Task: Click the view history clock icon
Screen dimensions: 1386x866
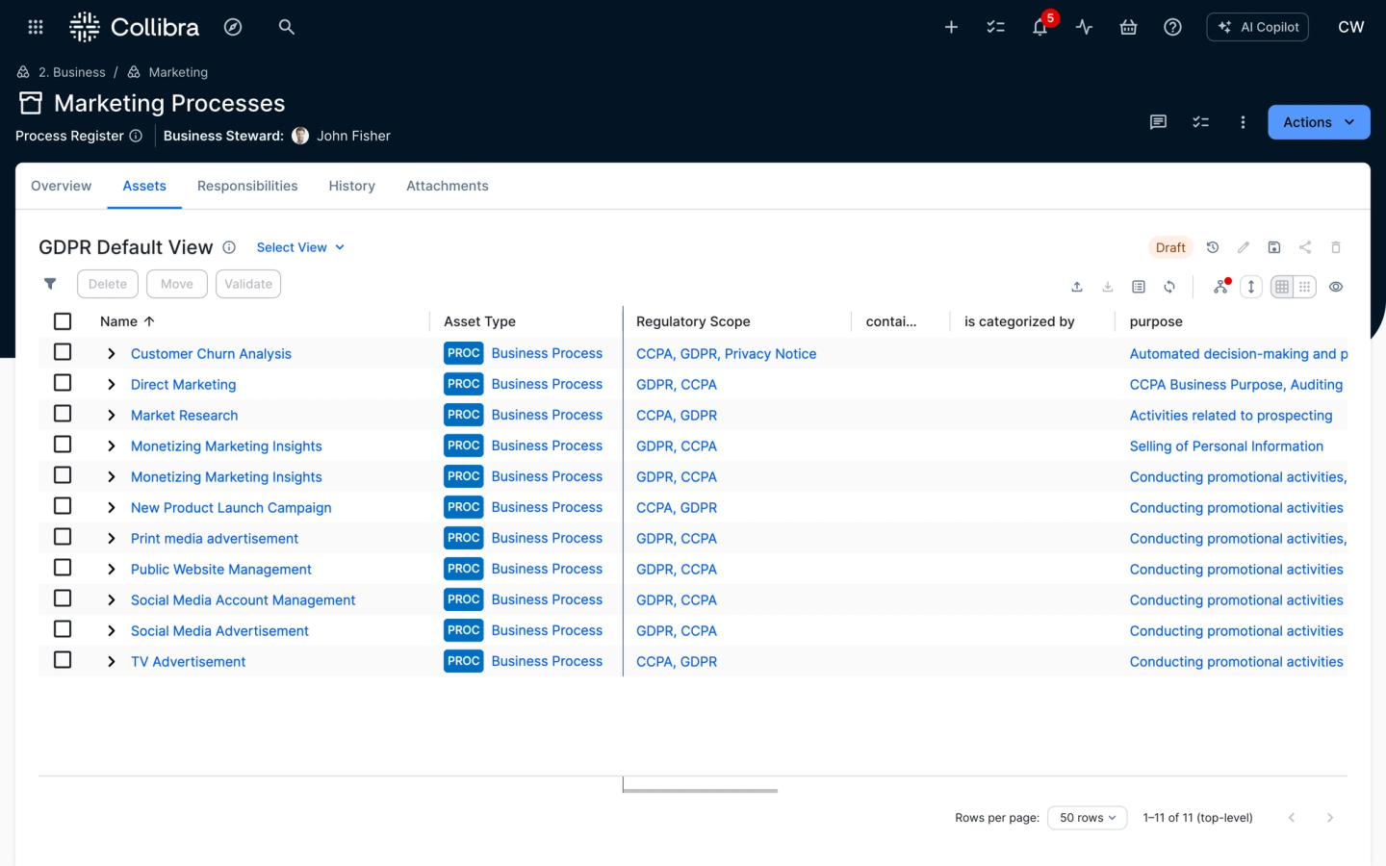Action: [1213, 247]
